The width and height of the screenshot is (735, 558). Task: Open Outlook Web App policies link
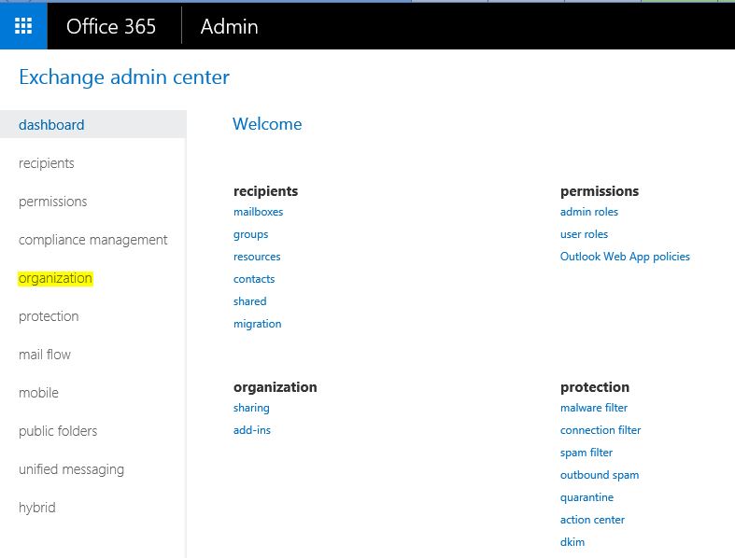[x=625, y=257]
